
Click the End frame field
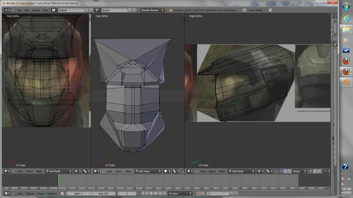[x=103, y=194]
